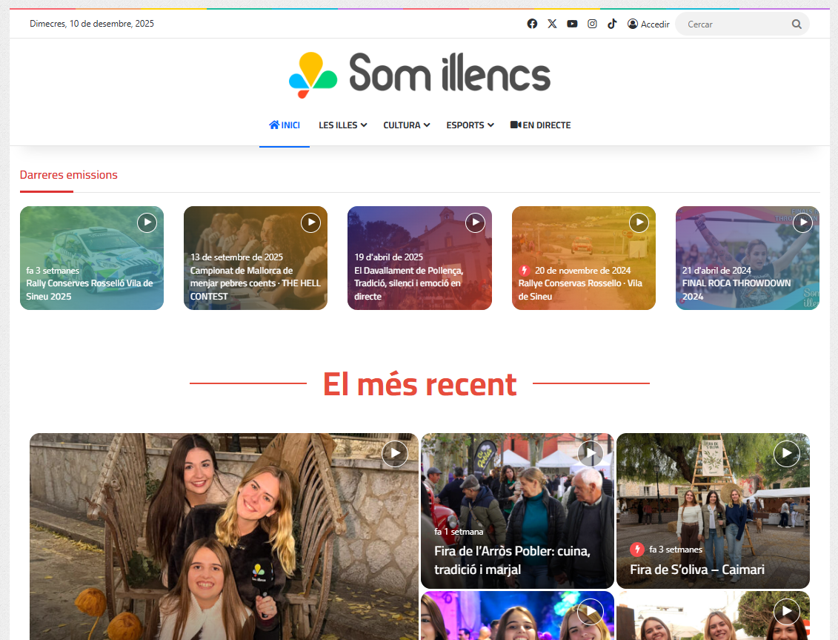Expand the Les Illes dropdown menu
Screen dimensions: 838x640
tap(342, 125)
